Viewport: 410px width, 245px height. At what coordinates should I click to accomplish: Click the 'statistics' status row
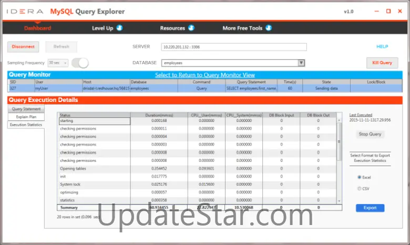tap(198, 200)
